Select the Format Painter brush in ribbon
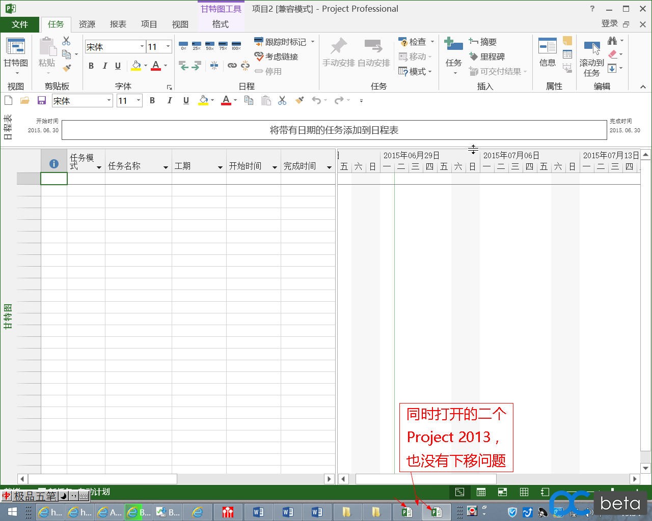Screen dimensions: 652x521 pos(66,68)
